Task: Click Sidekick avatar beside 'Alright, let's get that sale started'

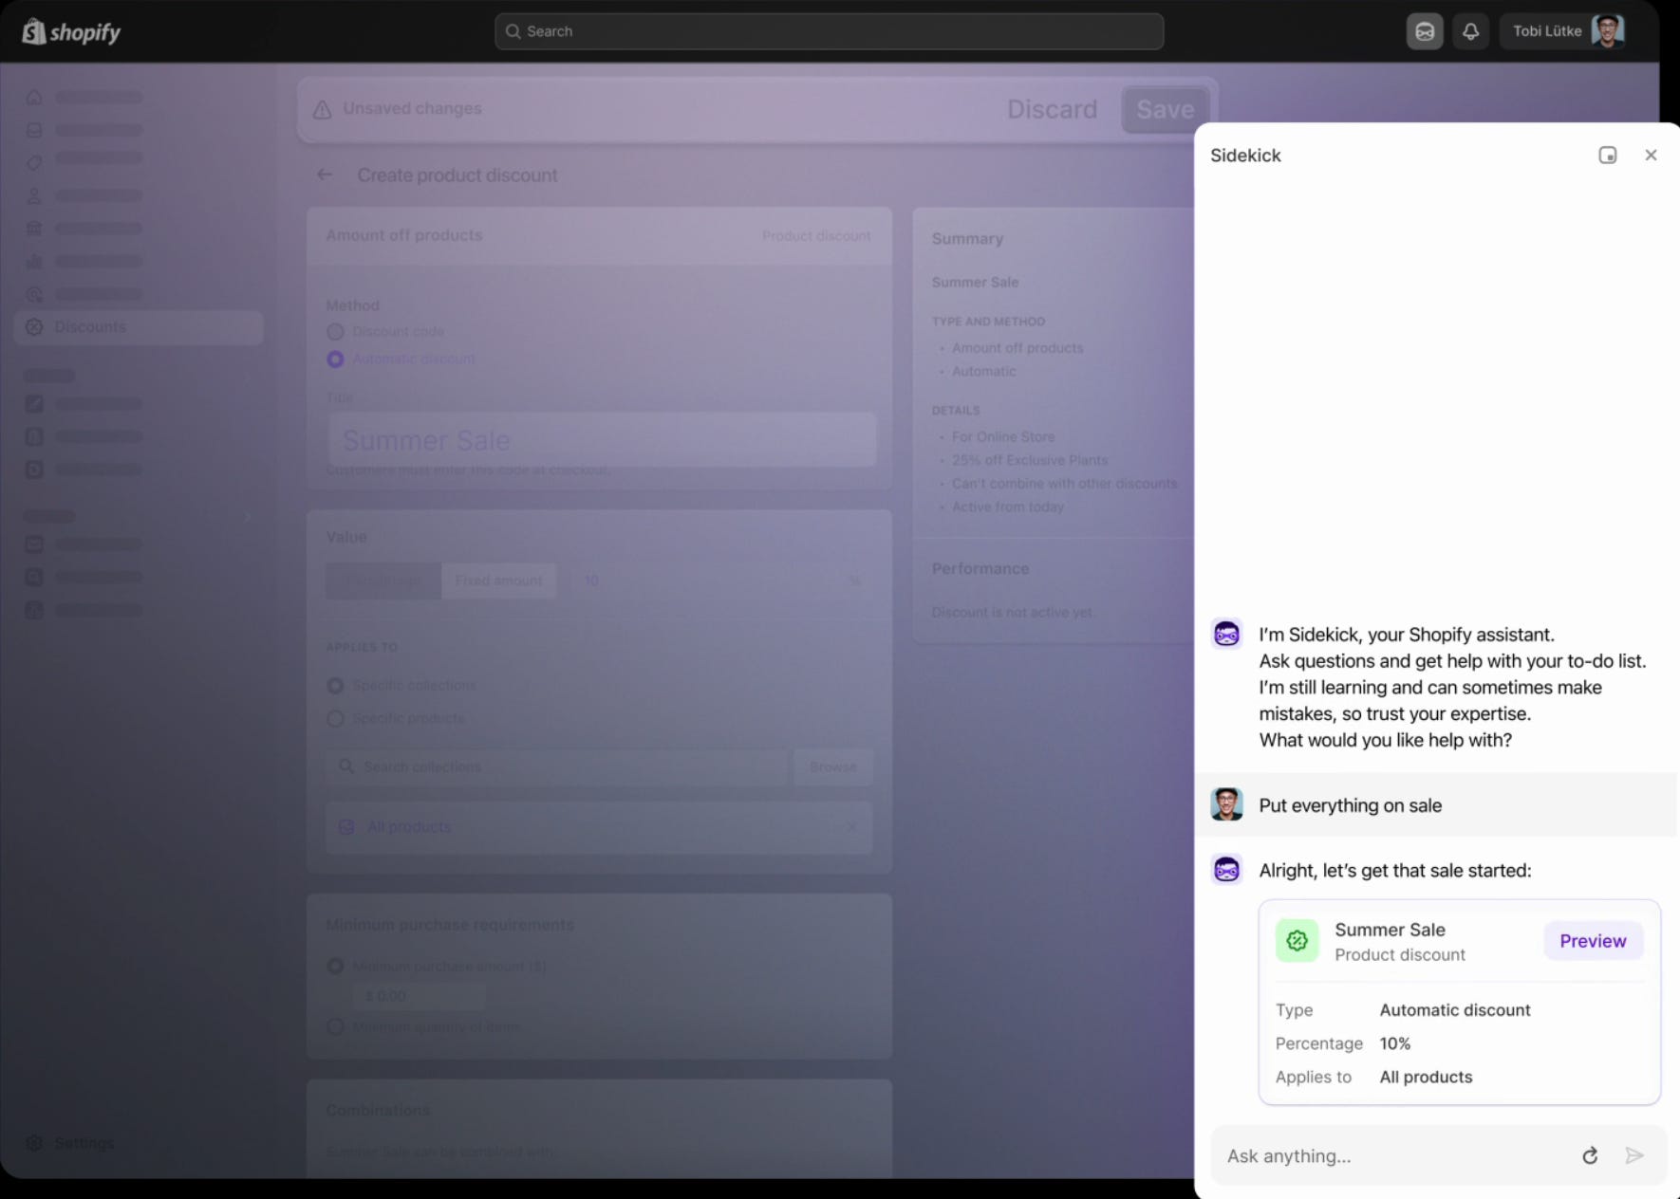Action: (x=1226, y=869)
